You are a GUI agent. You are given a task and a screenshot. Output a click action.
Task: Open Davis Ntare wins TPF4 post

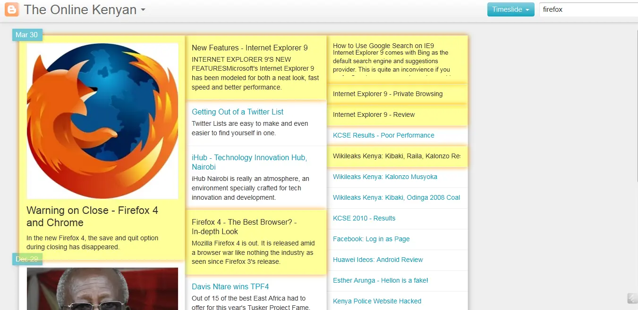pyautogui.click(x=230, y=286)
